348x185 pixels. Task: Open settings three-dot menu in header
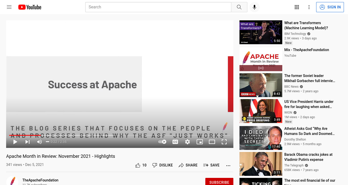(x=309, y=7)
